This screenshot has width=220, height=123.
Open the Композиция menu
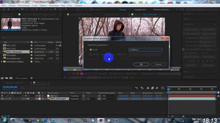24,5
